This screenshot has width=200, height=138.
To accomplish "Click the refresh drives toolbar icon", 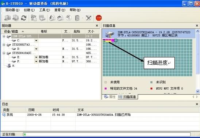I will [x=24, y=18].
